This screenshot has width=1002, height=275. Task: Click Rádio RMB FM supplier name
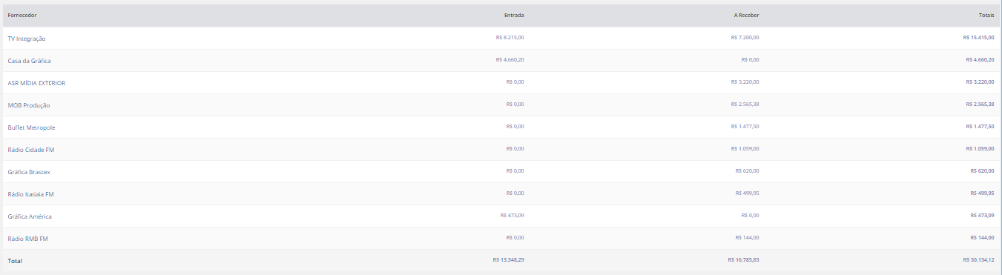point(27,239)
